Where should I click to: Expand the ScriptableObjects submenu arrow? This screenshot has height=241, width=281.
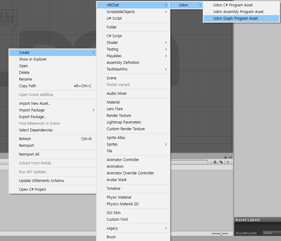[x=166, y=12]
